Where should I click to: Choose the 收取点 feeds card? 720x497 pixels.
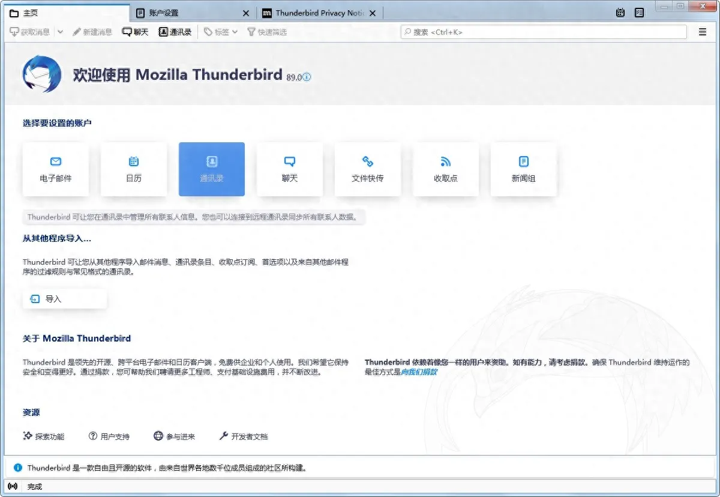(446, 169)
